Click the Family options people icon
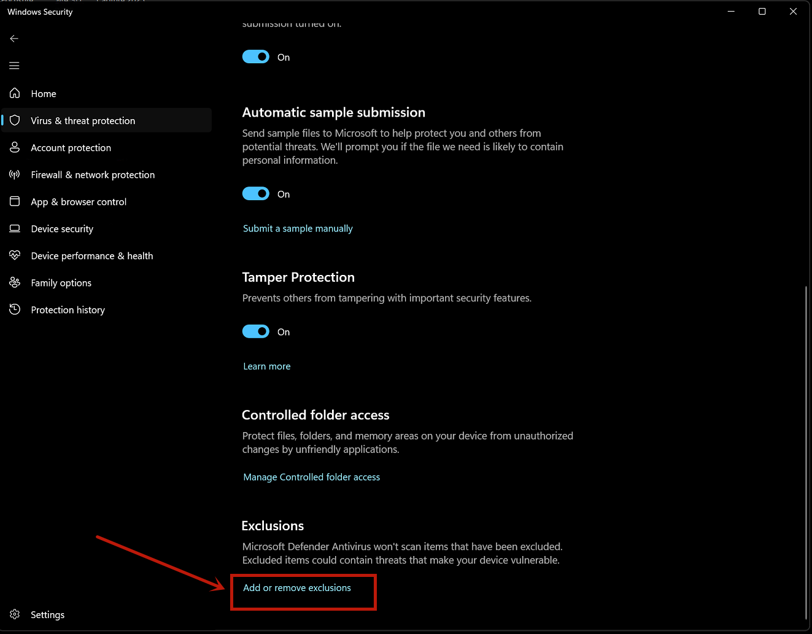Image resolution: width=812 pixels, height=634 pixels. [x=15, y=282]
